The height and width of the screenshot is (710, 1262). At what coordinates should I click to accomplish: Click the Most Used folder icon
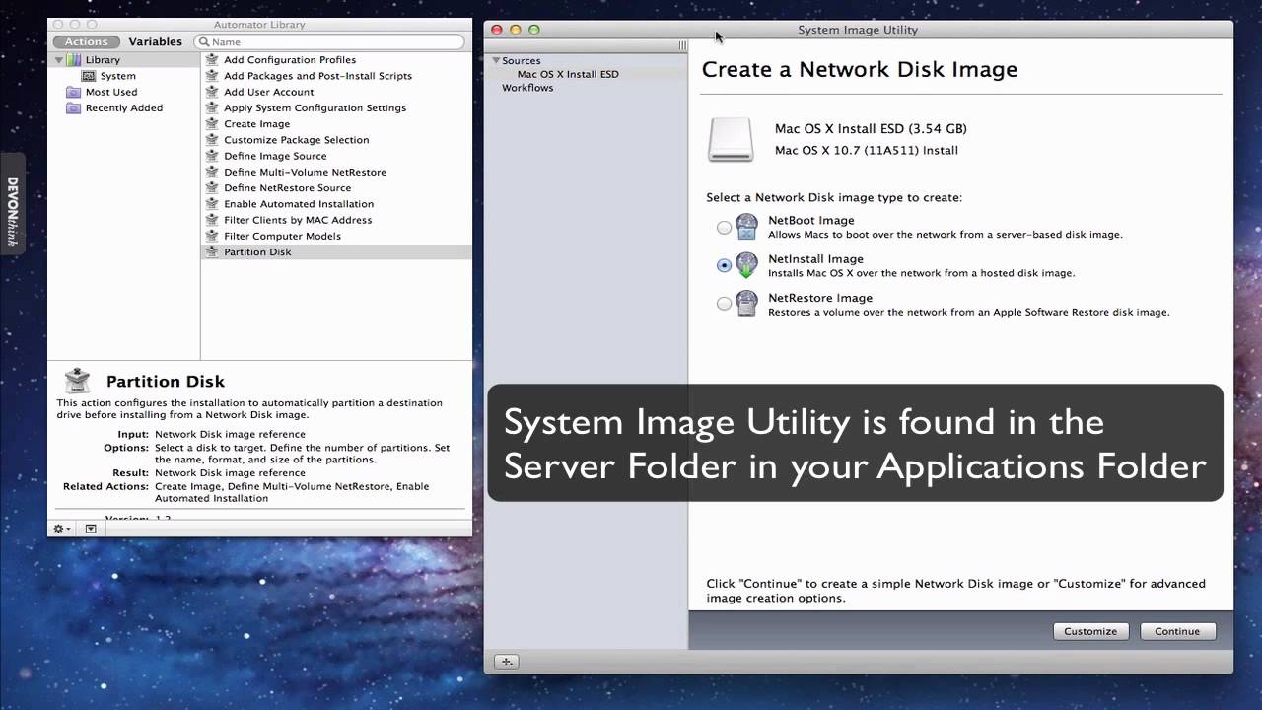[x=73, y=92]
